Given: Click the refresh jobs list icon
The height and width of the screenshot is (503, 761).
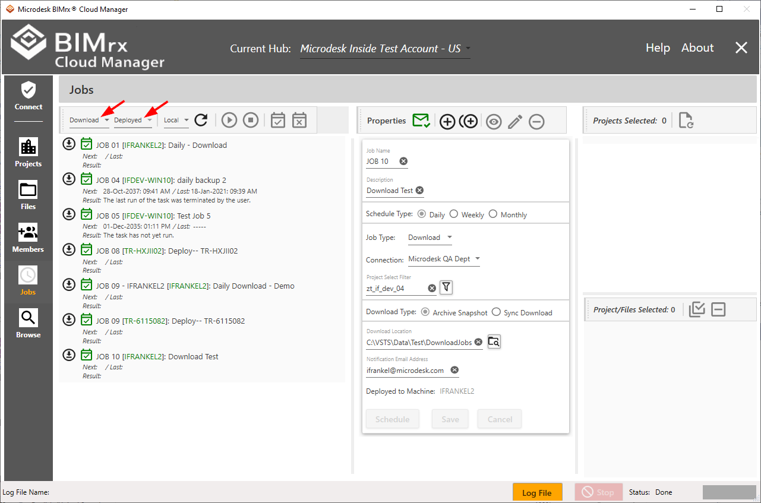Looking at the screenshot, I should point(201,120).
